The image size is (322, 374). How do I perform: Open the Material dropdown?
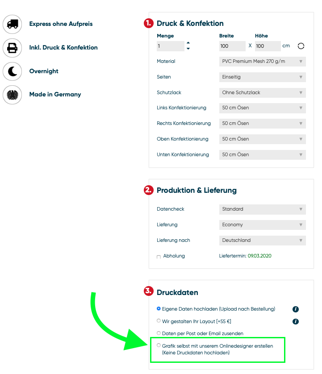tap(262, 62)
